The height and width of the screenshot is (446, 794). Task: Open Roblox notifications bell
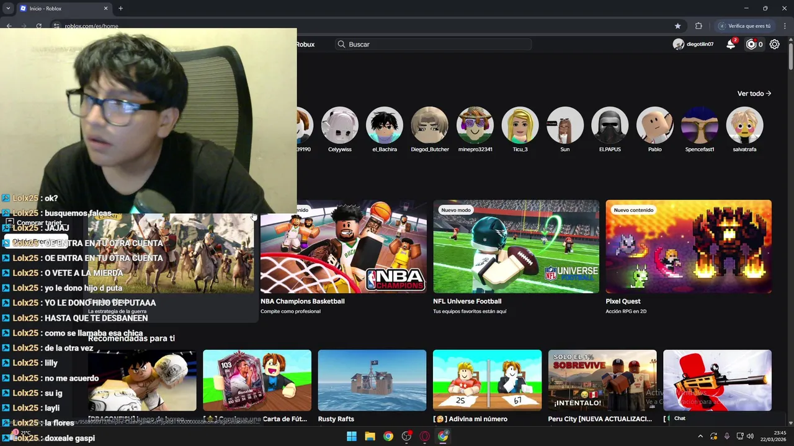(731, 44)
